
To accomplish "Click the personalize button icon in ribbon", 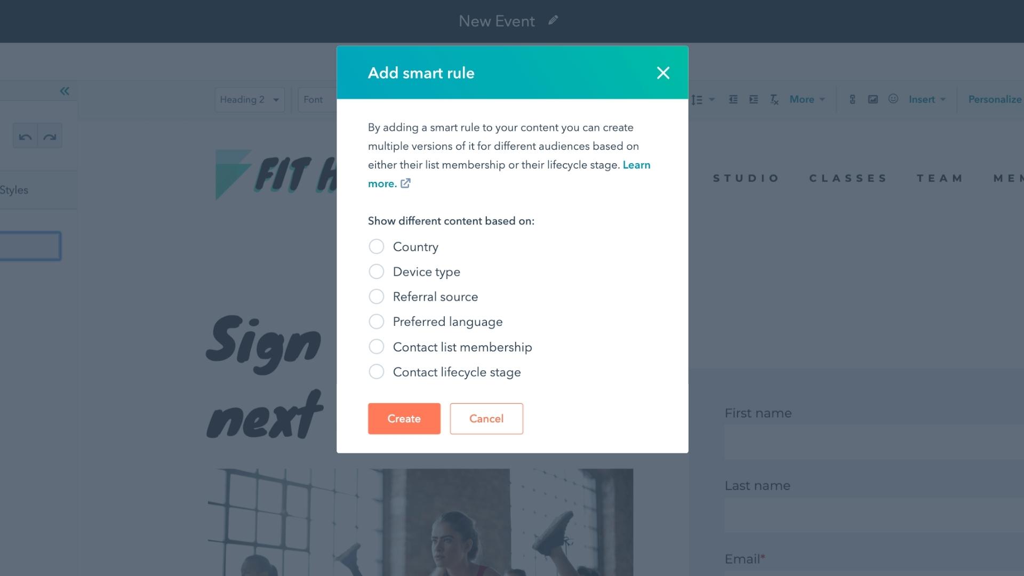I will [995, 99].
